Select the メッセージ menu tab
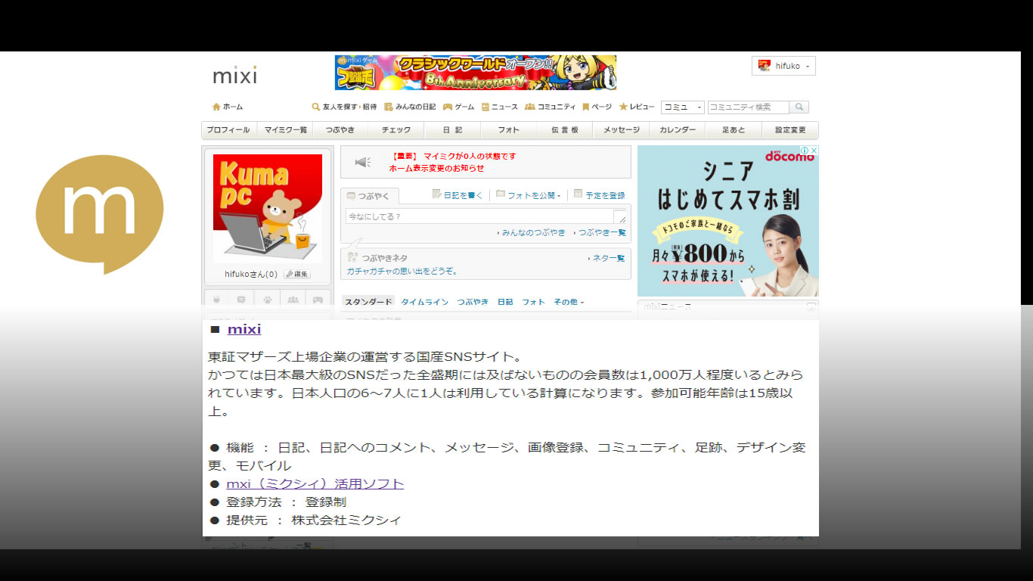 (x=621, y=130)
